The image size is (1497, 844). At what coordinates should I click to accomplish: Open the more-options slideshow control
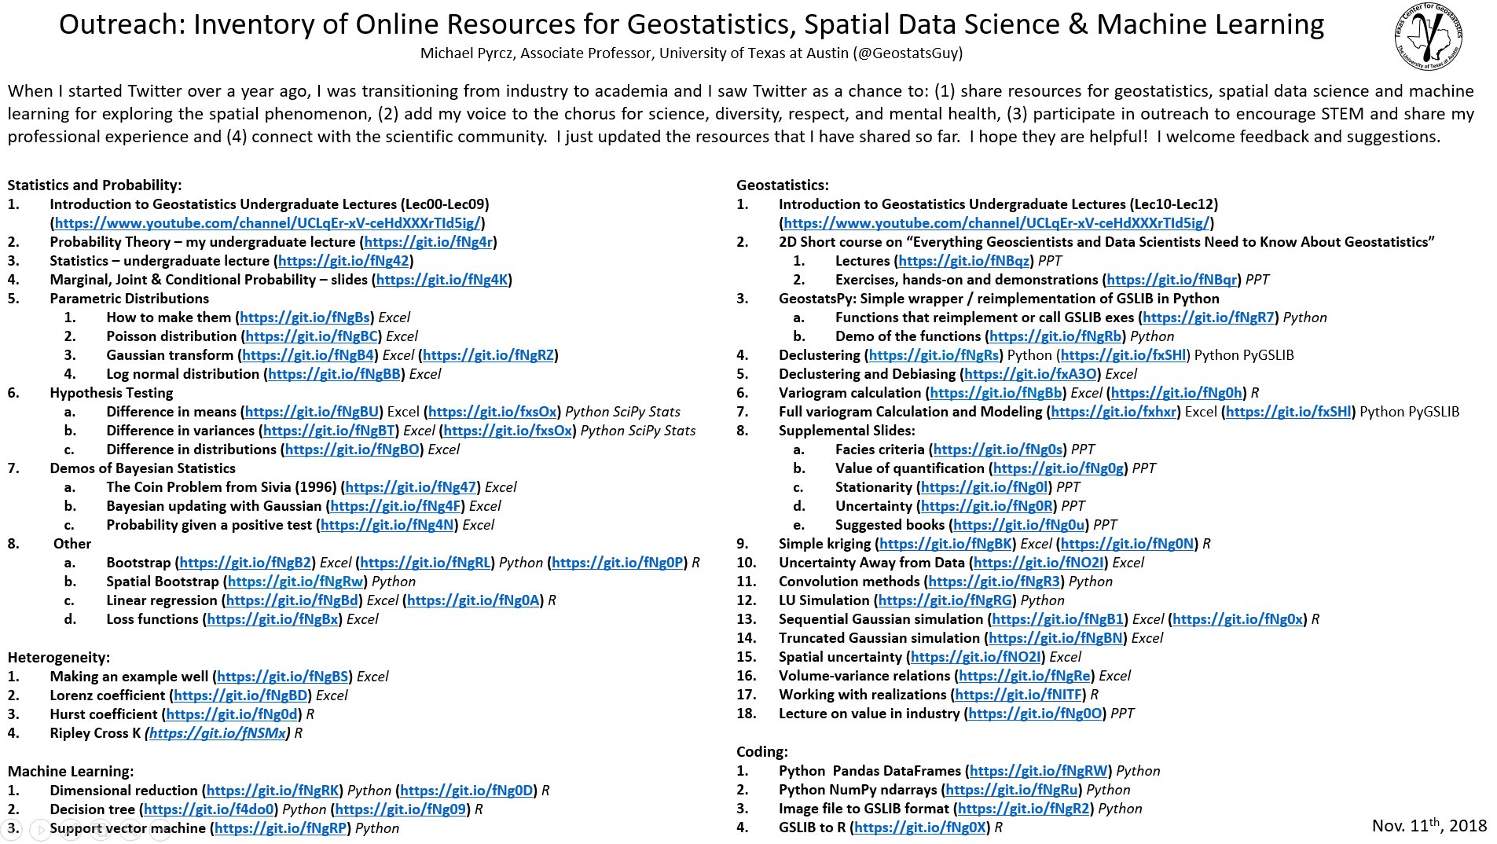pos(161,829)
